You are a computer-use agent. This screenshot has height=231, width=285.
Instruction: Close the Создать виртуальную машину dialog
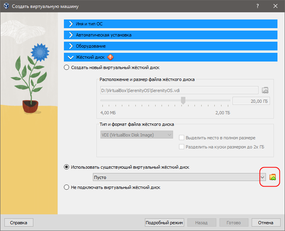(x=275, y=6)
